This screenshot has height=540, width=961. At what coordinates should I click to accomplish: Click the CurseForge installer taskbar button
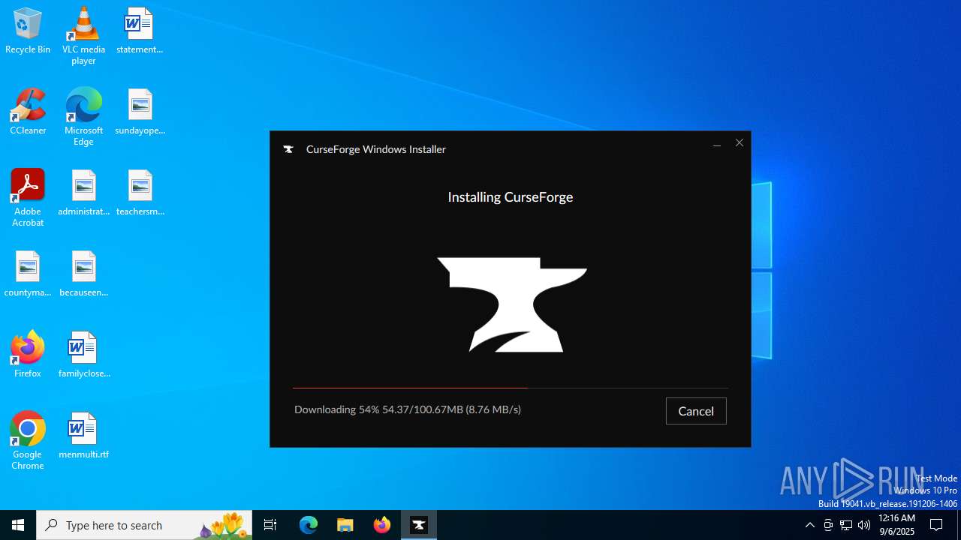(x=419, y=525)
